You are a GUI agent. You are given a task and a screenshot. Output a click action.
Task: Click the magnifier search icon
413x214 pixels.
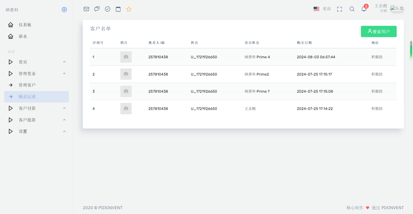click(352, 9)
